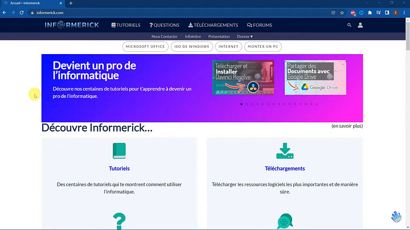The width and height of the screenshot is (410, 230).
Task: Open the site search magnifier icon
Action: tap(349, 25)
